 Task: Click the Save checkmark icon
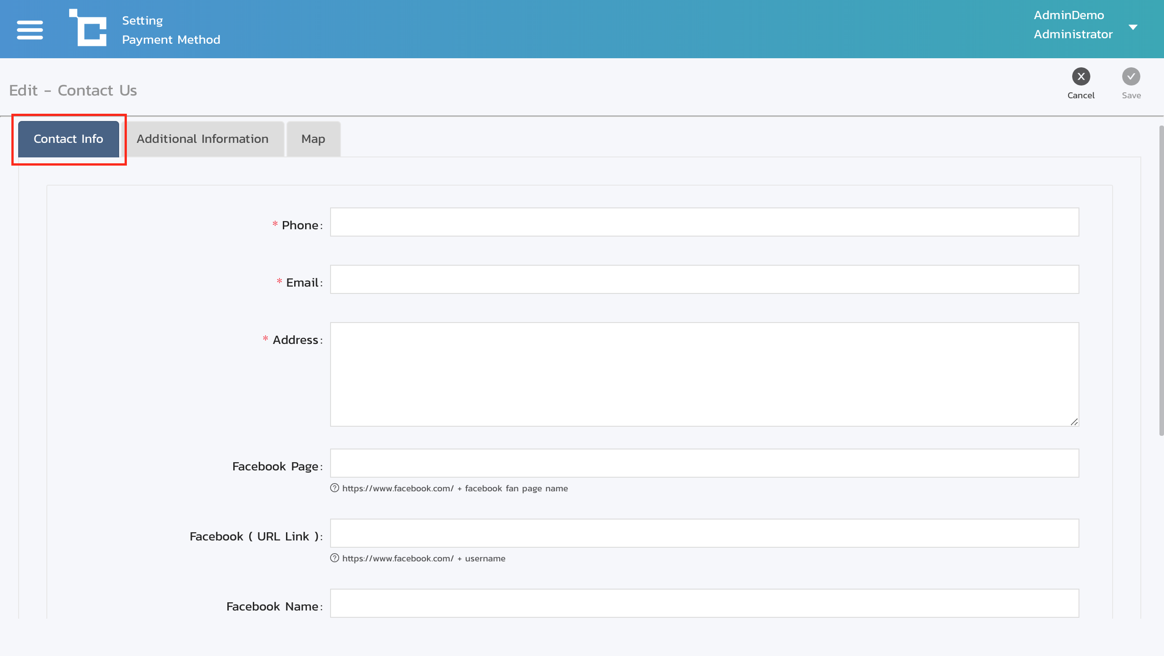point(1131,76)
